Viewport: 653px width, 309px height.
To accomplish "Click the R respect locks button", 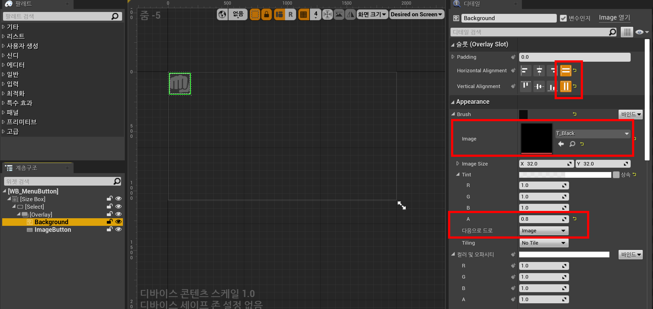I will pyautogui.click(x=291, y=14).
